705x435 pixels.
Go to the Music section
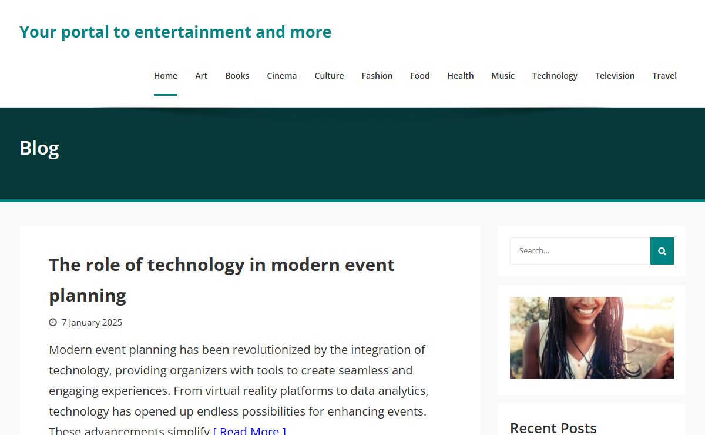coord(503,76)
